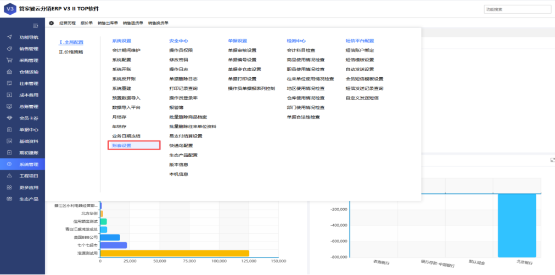Select the 系统管理 sidebar menu item

(29, 164)
